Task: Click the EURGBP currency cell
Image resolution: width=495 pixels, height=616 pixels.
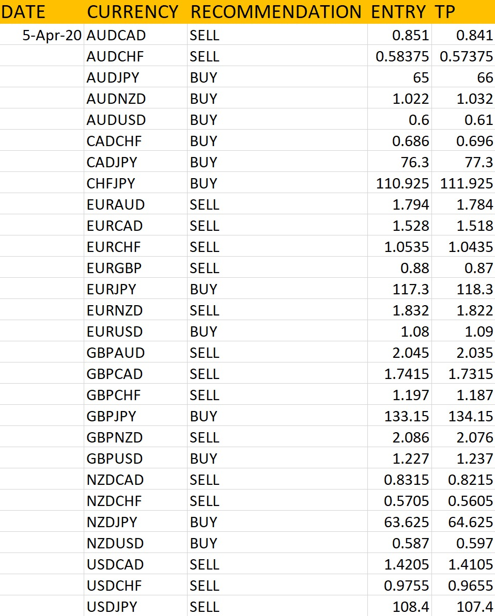Action: pyautogui.click(x=135, y=268)
